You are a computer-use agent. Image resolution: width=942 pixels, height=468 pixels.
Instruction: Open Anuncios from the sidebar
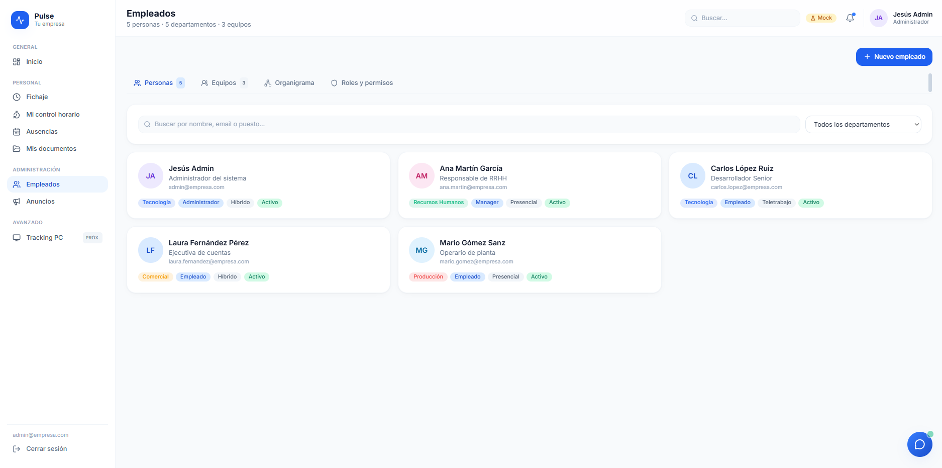[x=57, y=202]
